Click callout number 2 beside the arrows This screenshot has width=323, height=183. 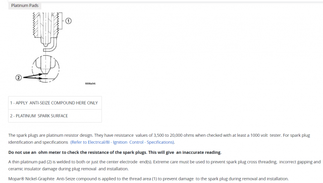19,77
